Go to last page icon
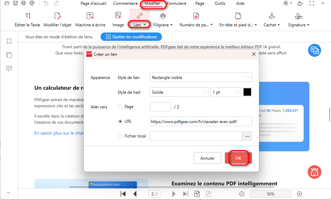 [x=185, y=194]
